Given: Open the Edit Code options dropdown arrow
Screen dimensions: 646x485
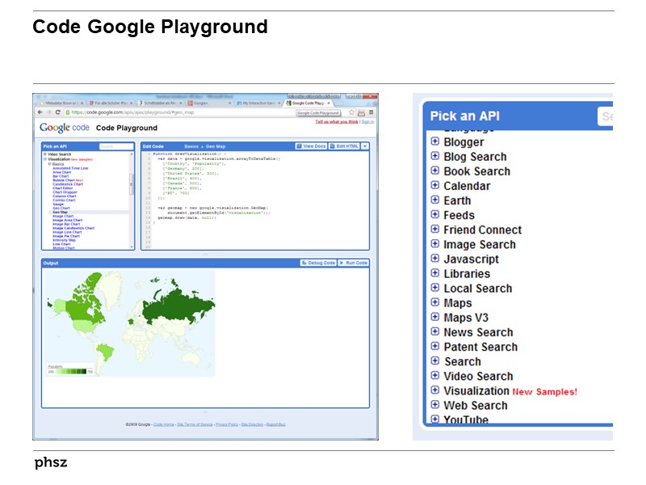Looking at the screenshot, I should tap(367, 144).
